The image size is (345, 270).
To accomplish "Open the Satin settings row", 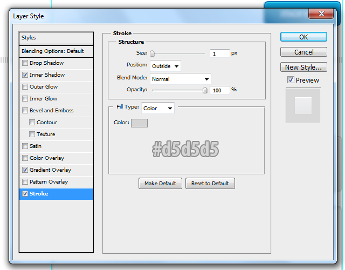I will tap(56, 146).
